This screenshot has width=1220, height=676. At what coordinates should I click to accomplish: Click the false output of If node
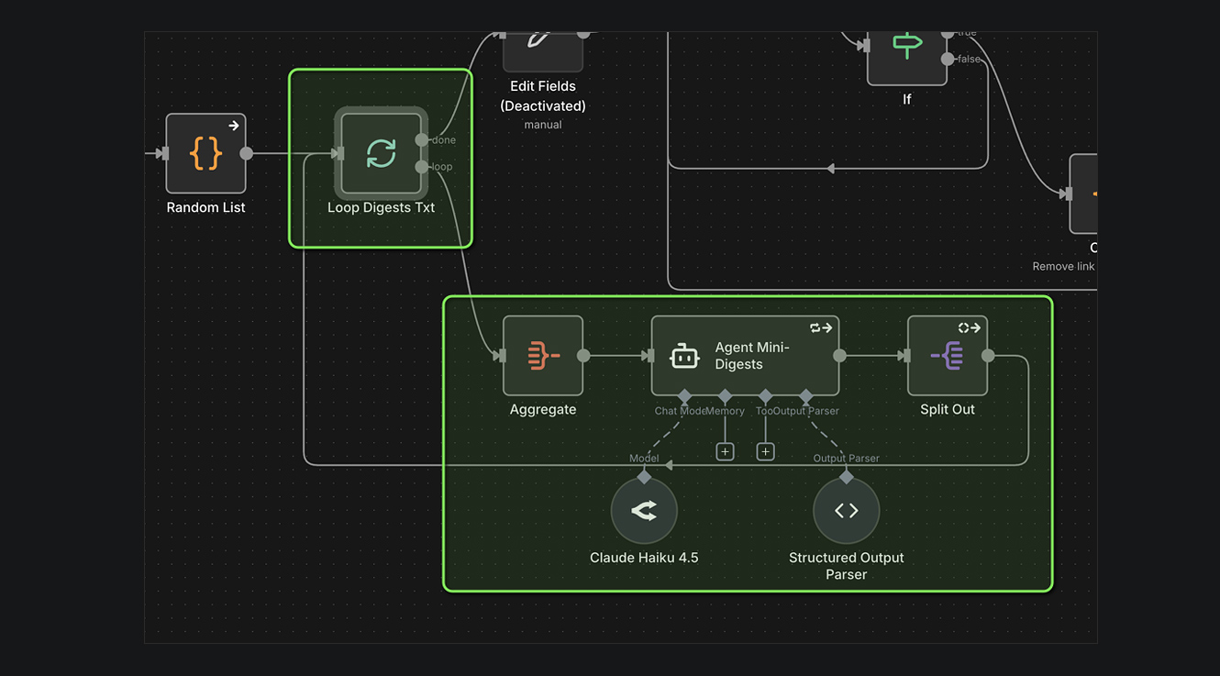click(x=948, y=59)
